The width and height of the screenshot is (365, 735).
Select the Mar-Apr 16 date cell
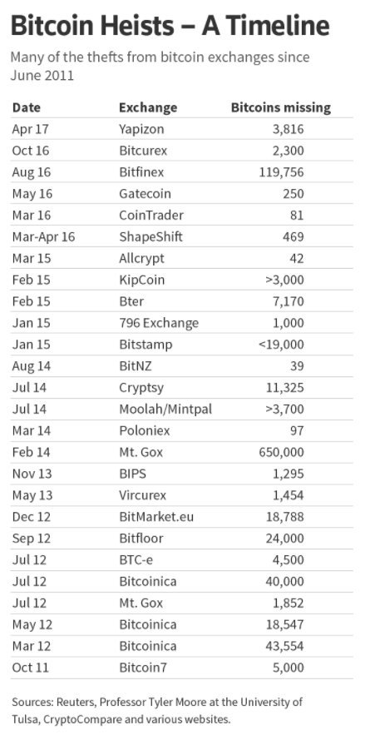43,236
